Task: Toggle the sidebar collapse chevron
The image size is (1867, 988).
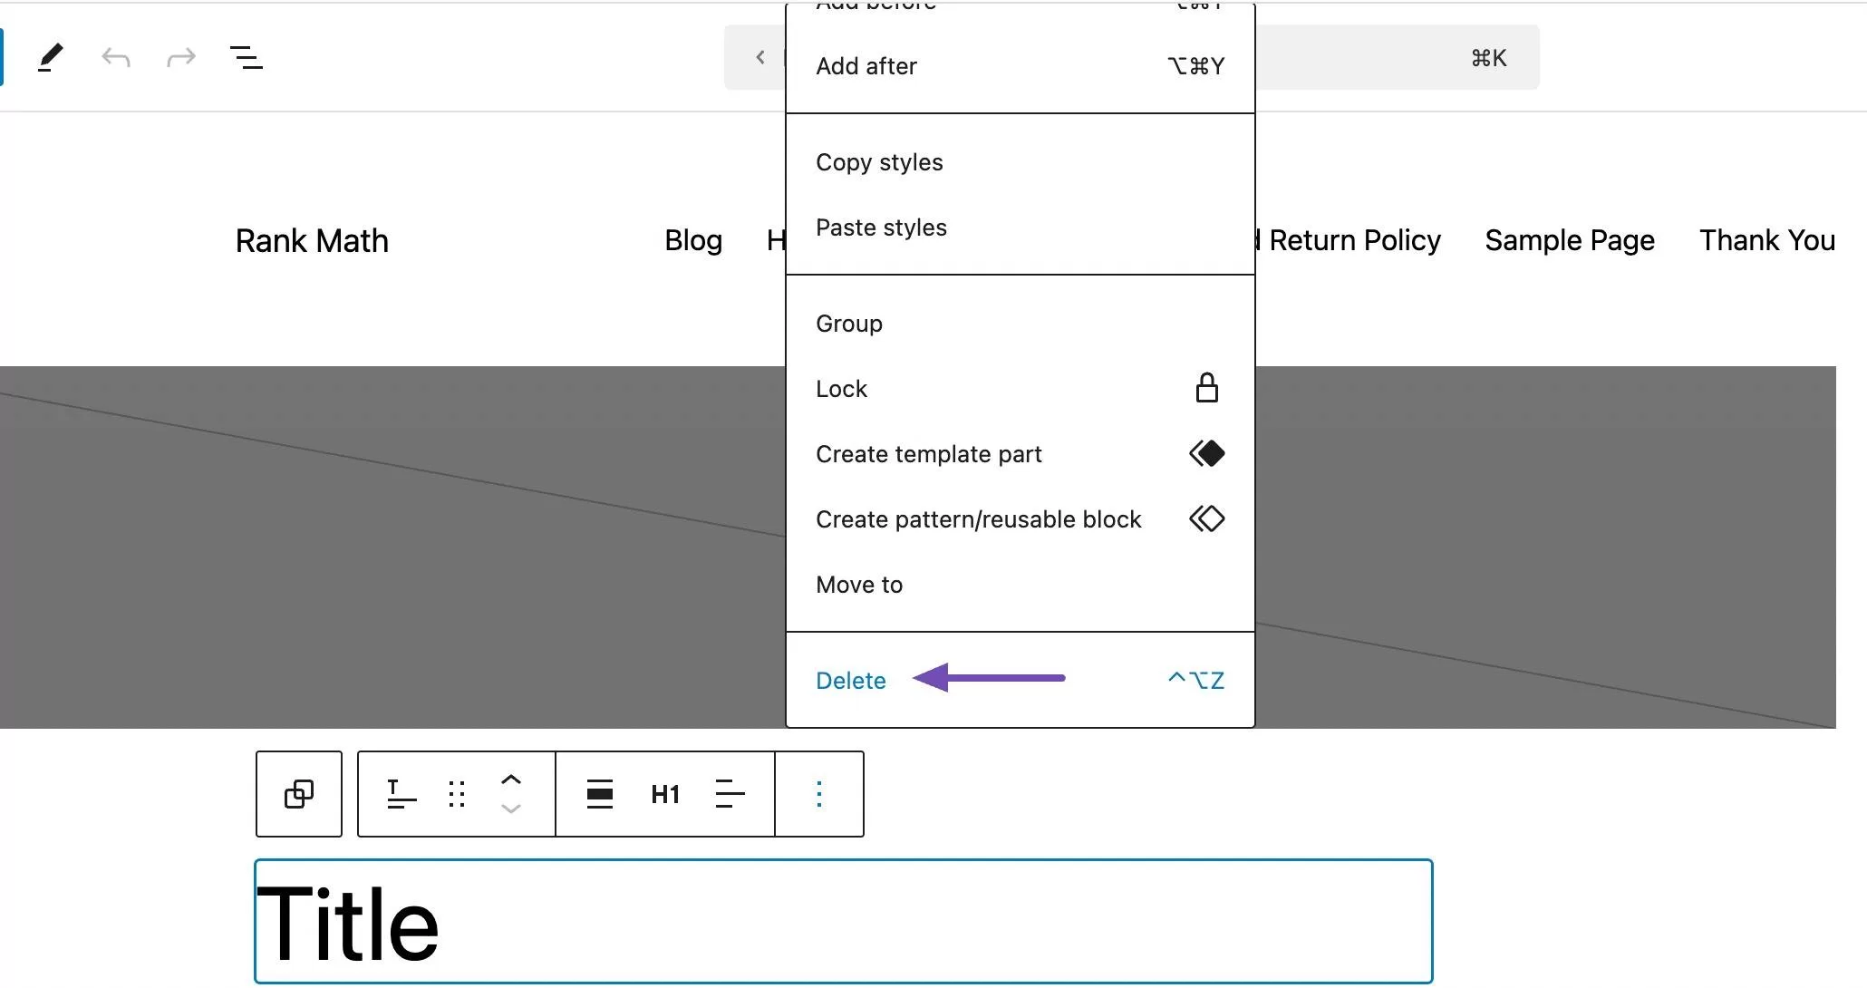Action: tap(759, 57)
